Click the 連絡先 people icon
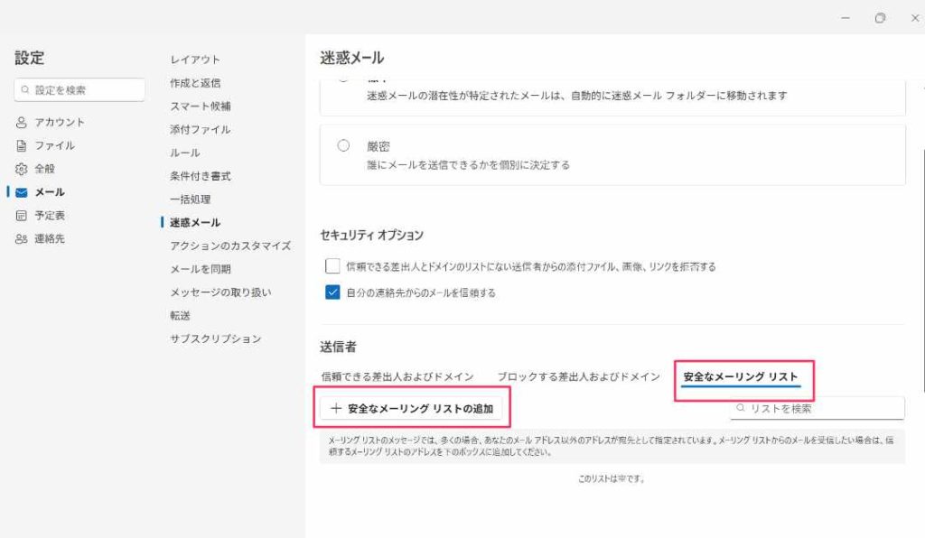This screenshot has height=538, width=925. [x=22, y=239]
